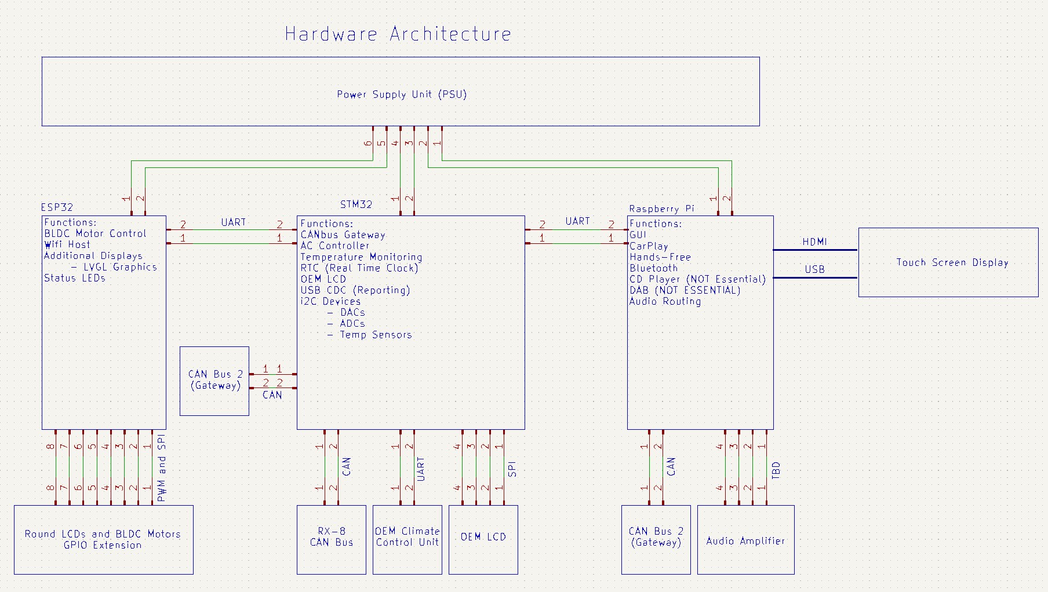This screenshot has width=1048, height=592.
Task: Select 'GUI' in the Raspberry Pi functions
Action: coord(638,235)
